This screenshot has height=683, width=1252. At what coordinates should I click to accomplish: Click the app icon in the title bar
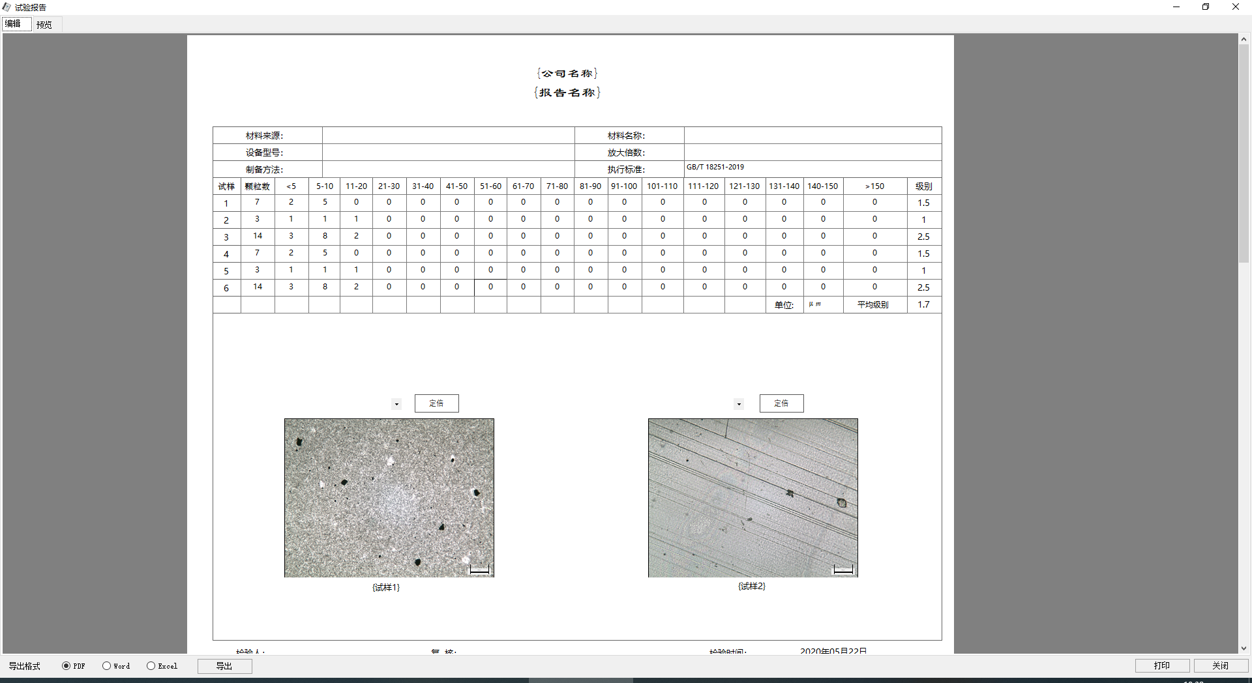[7, 7]
